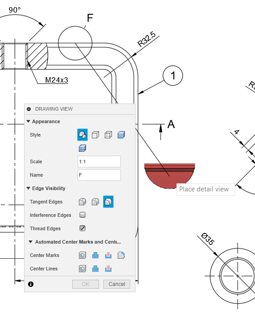Image resolution: width=255 pixels, height=319 pixels.
Task: Toggle Center Lines first circular icon
Action: click(x=82, y=269)
